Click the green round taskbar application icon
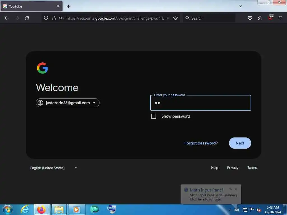 click(x=94, y=209)
